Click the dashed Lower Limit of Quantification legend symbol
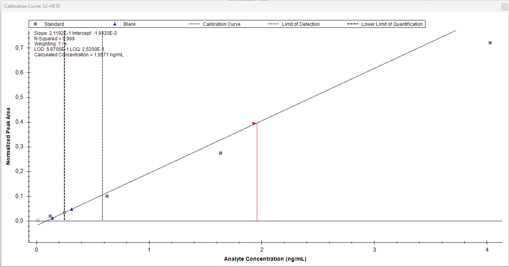Viewport: 509px width, 267px height. pos(352,24)
